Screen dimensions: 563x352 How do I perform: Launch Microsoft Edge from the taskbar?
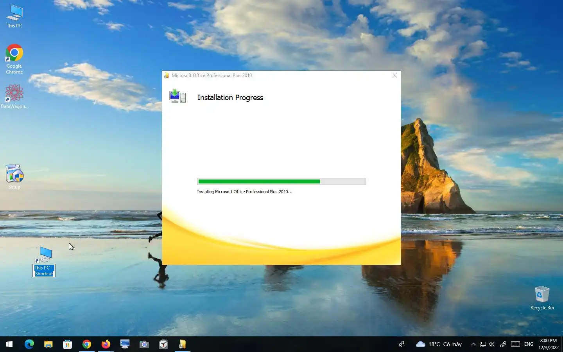(x=29, y=344)
